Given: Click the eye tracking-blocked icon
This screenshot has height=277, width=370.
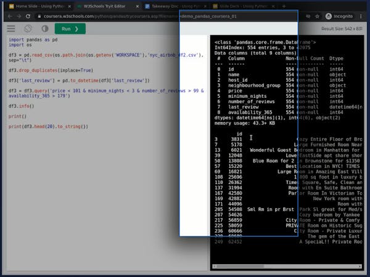Looking at the screenshot, I should [x=308, y=16].
